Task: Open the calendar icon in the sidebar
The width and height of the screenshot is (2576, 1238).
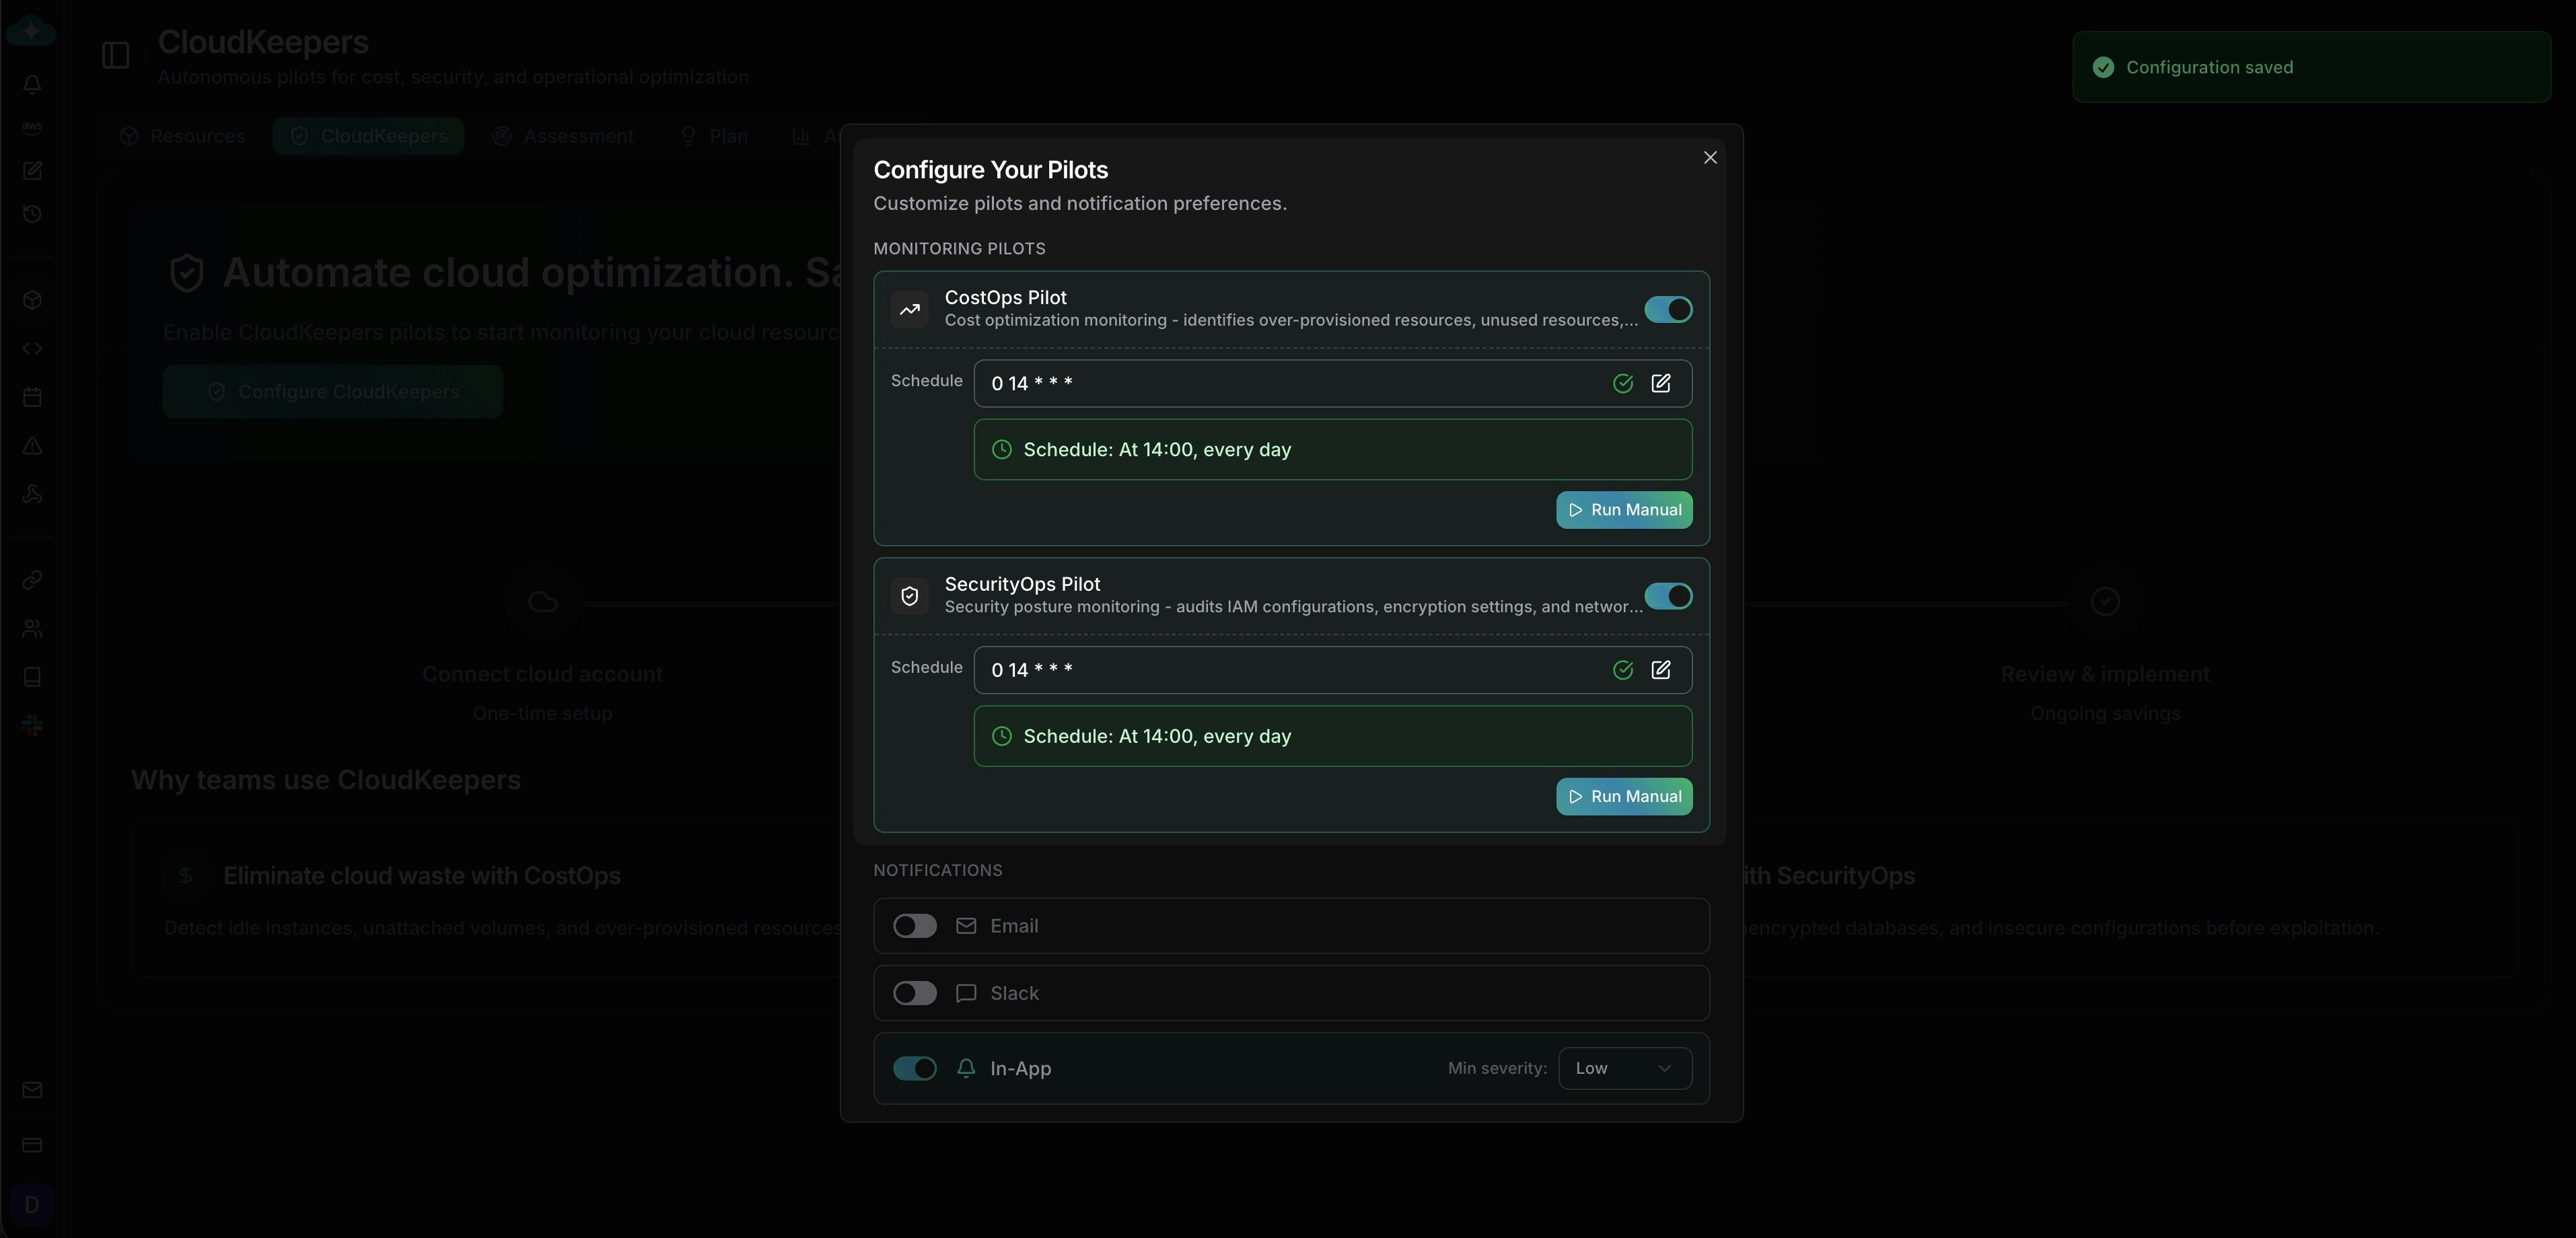Action: 31,397
